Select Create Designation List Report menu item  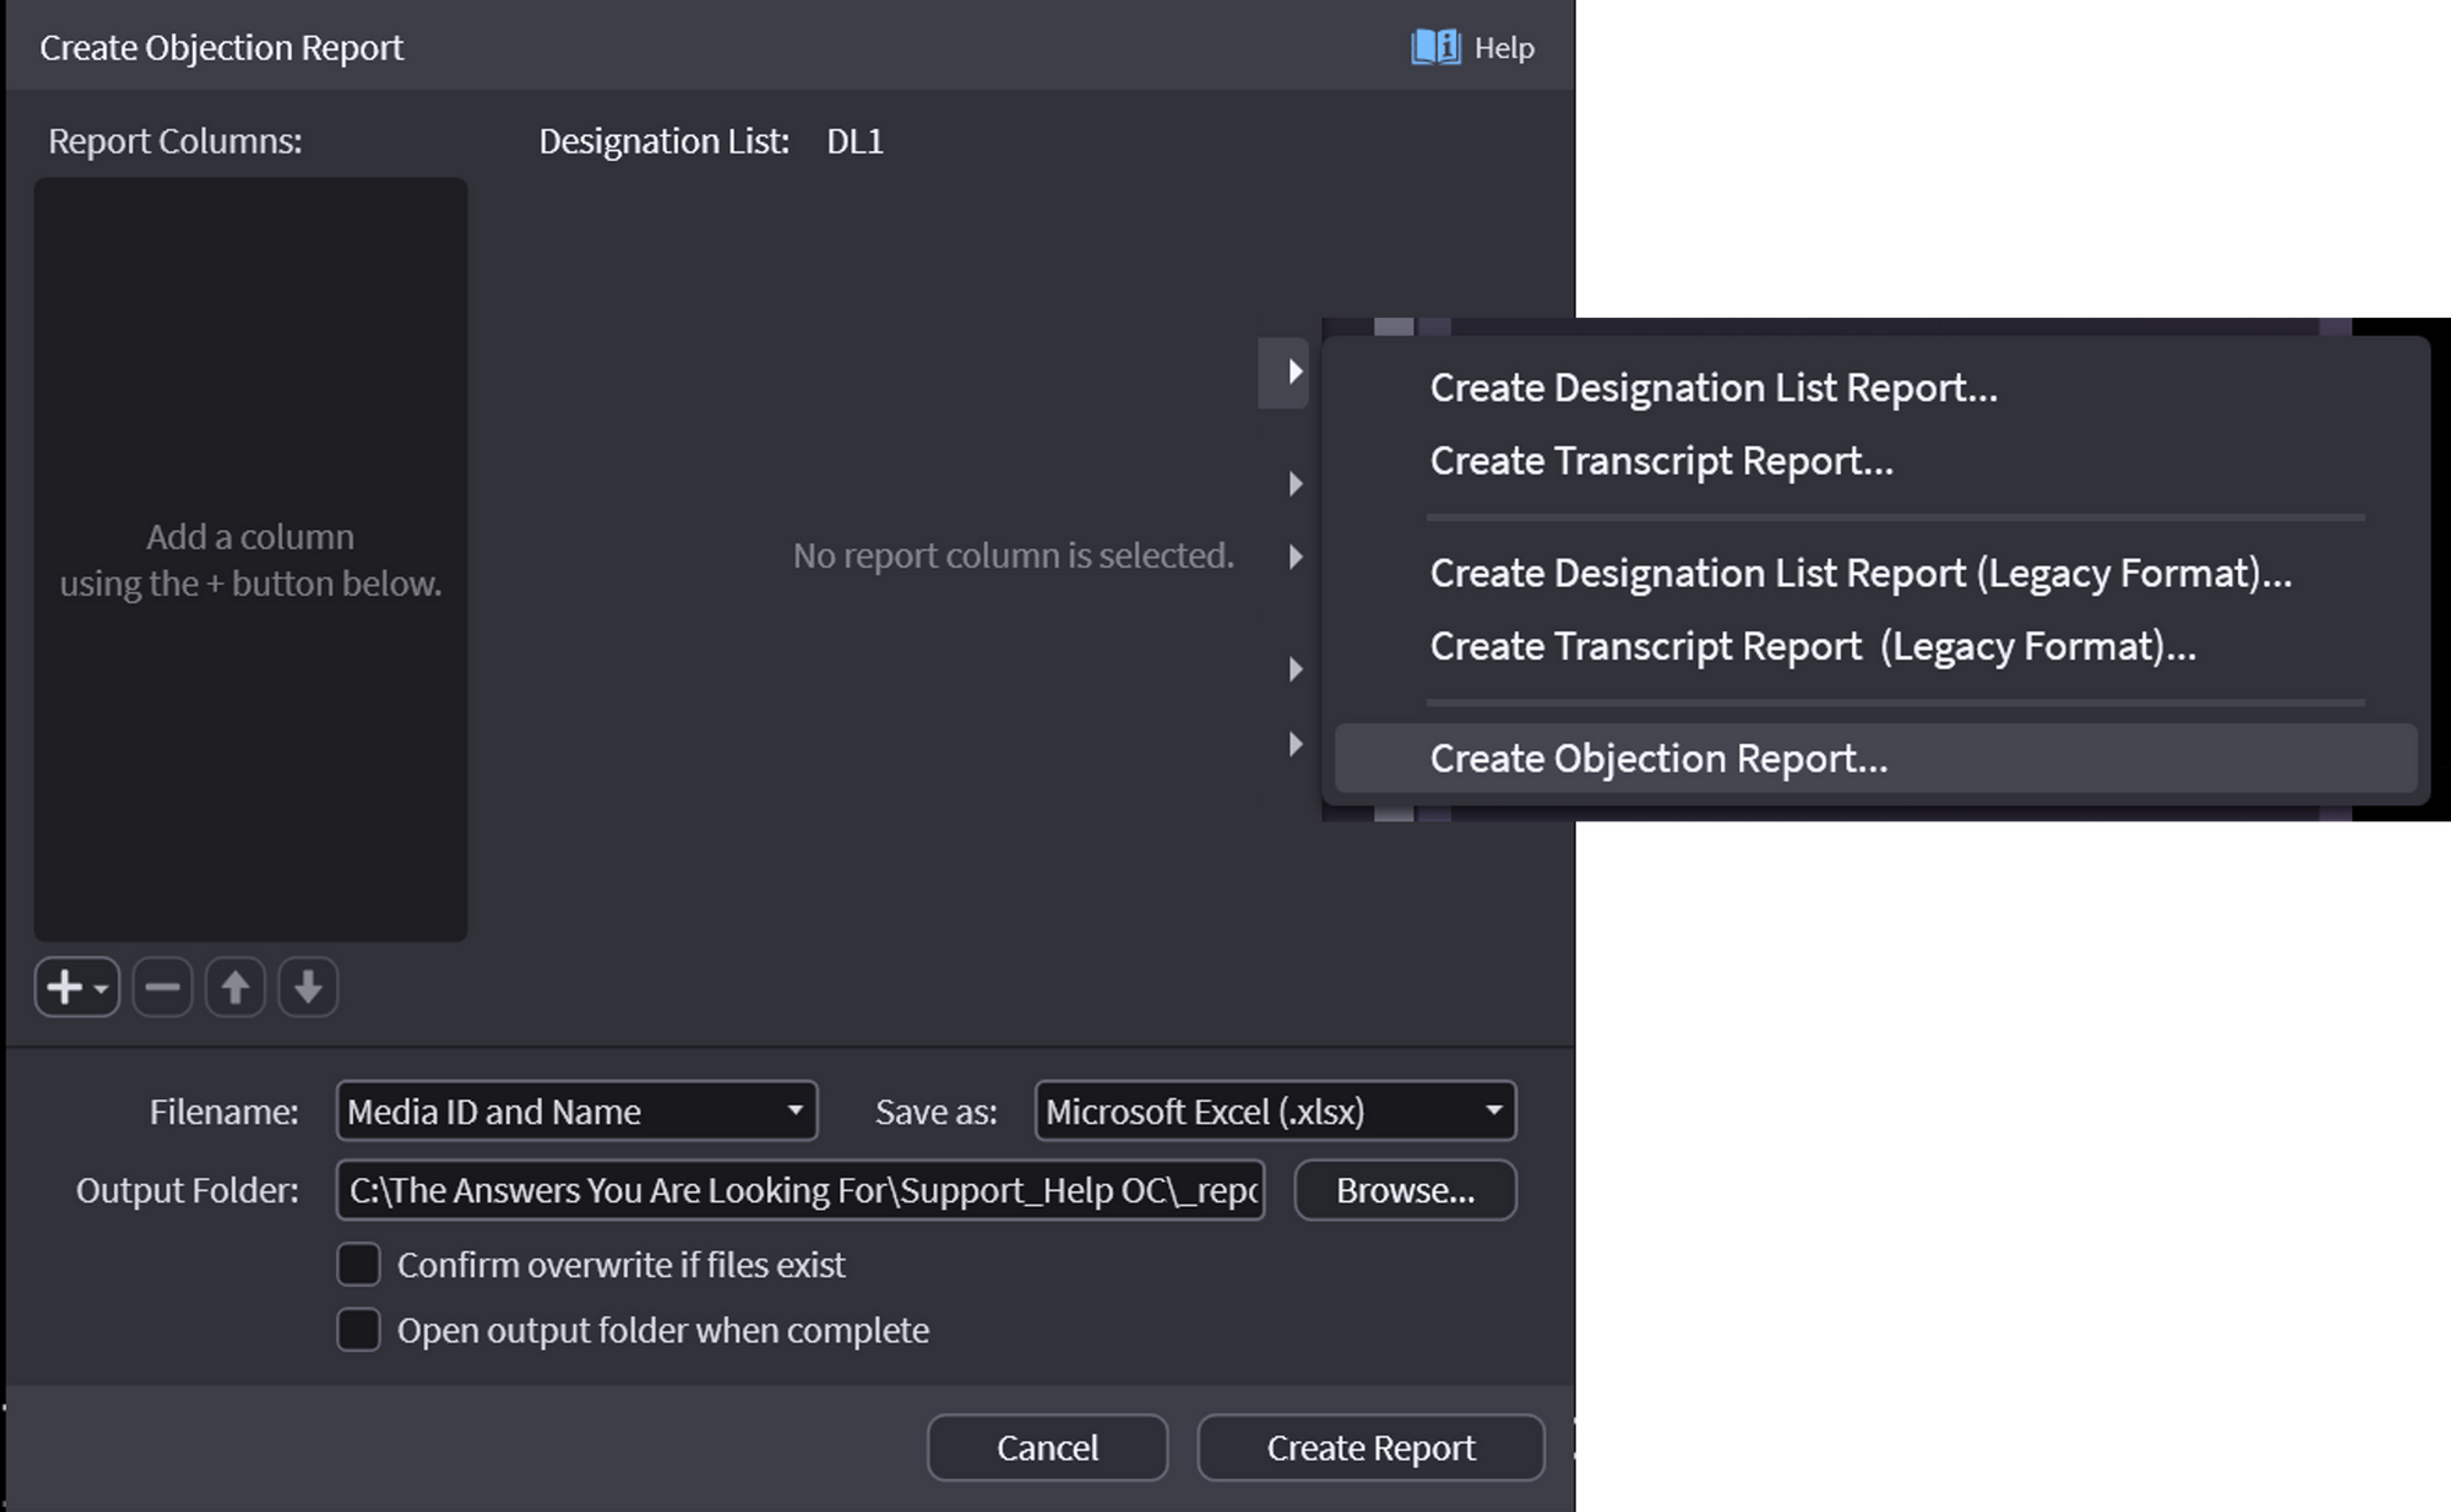coord(1712,388)
